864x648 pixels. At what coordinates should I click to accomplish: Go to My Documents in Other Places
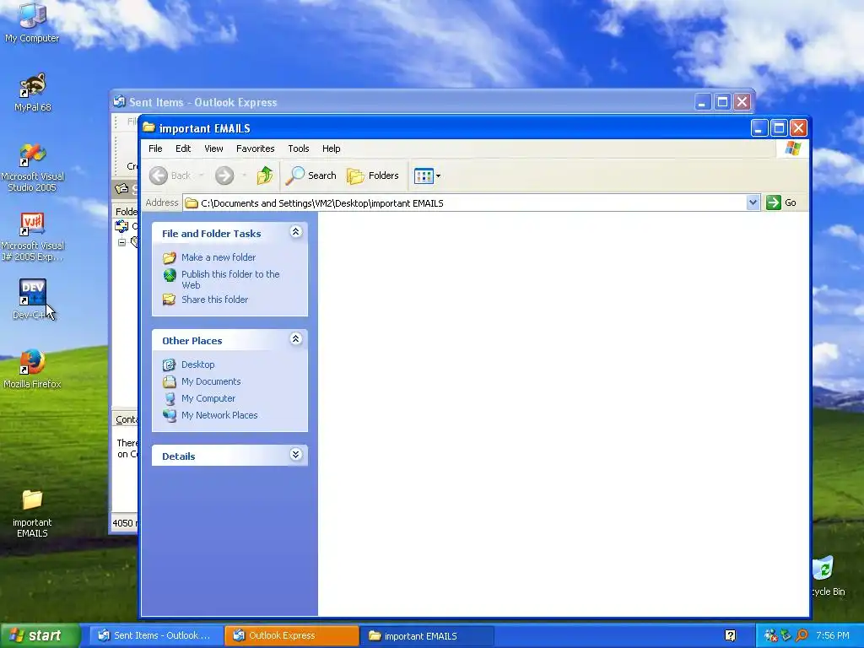(202, 381)
